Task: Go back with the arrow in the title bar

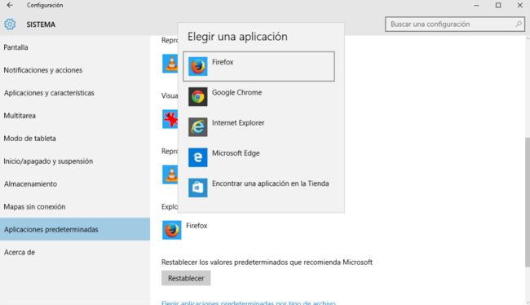Action: click(x=10, y=5)
